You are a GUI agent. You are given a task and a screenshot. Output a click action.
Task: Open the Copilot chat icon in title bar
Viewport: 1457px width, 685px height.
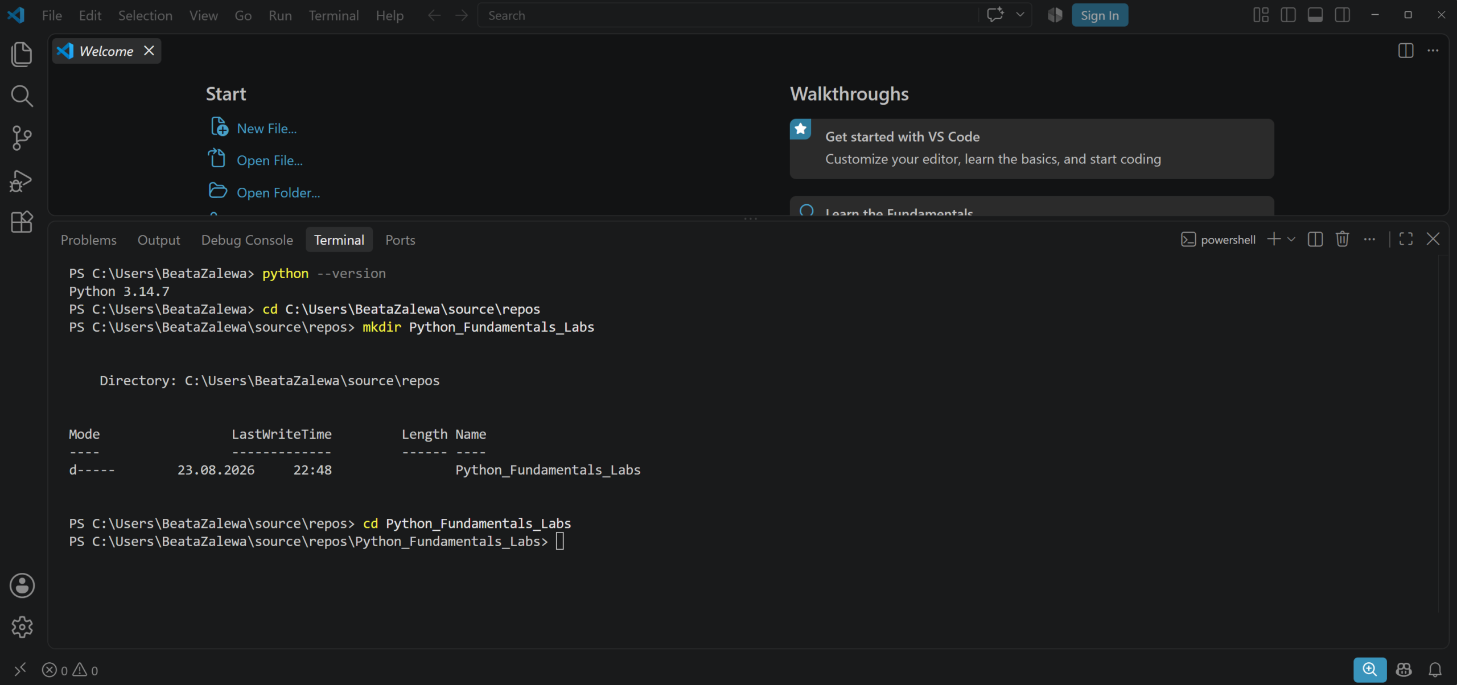[x=995, y=15]
